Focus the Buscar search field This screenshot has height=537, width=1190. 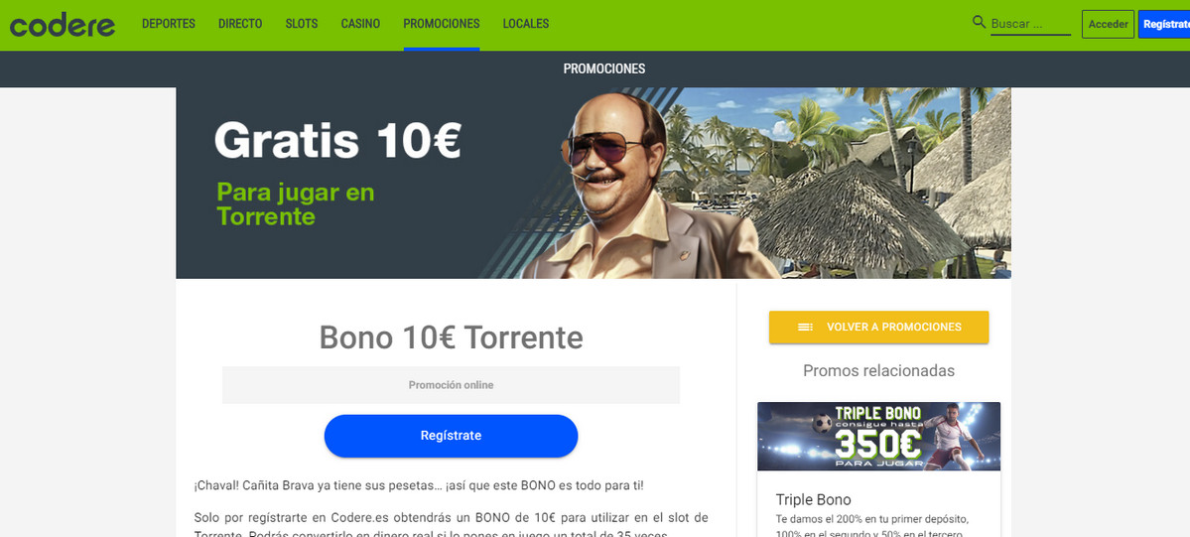pos(1030,24)
